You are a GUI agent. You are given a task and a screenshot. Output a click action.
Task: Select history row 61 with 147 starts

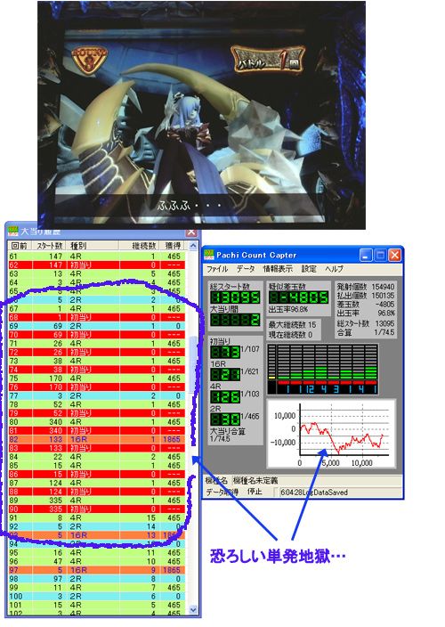pyautogui.click(x=97, y=256)
